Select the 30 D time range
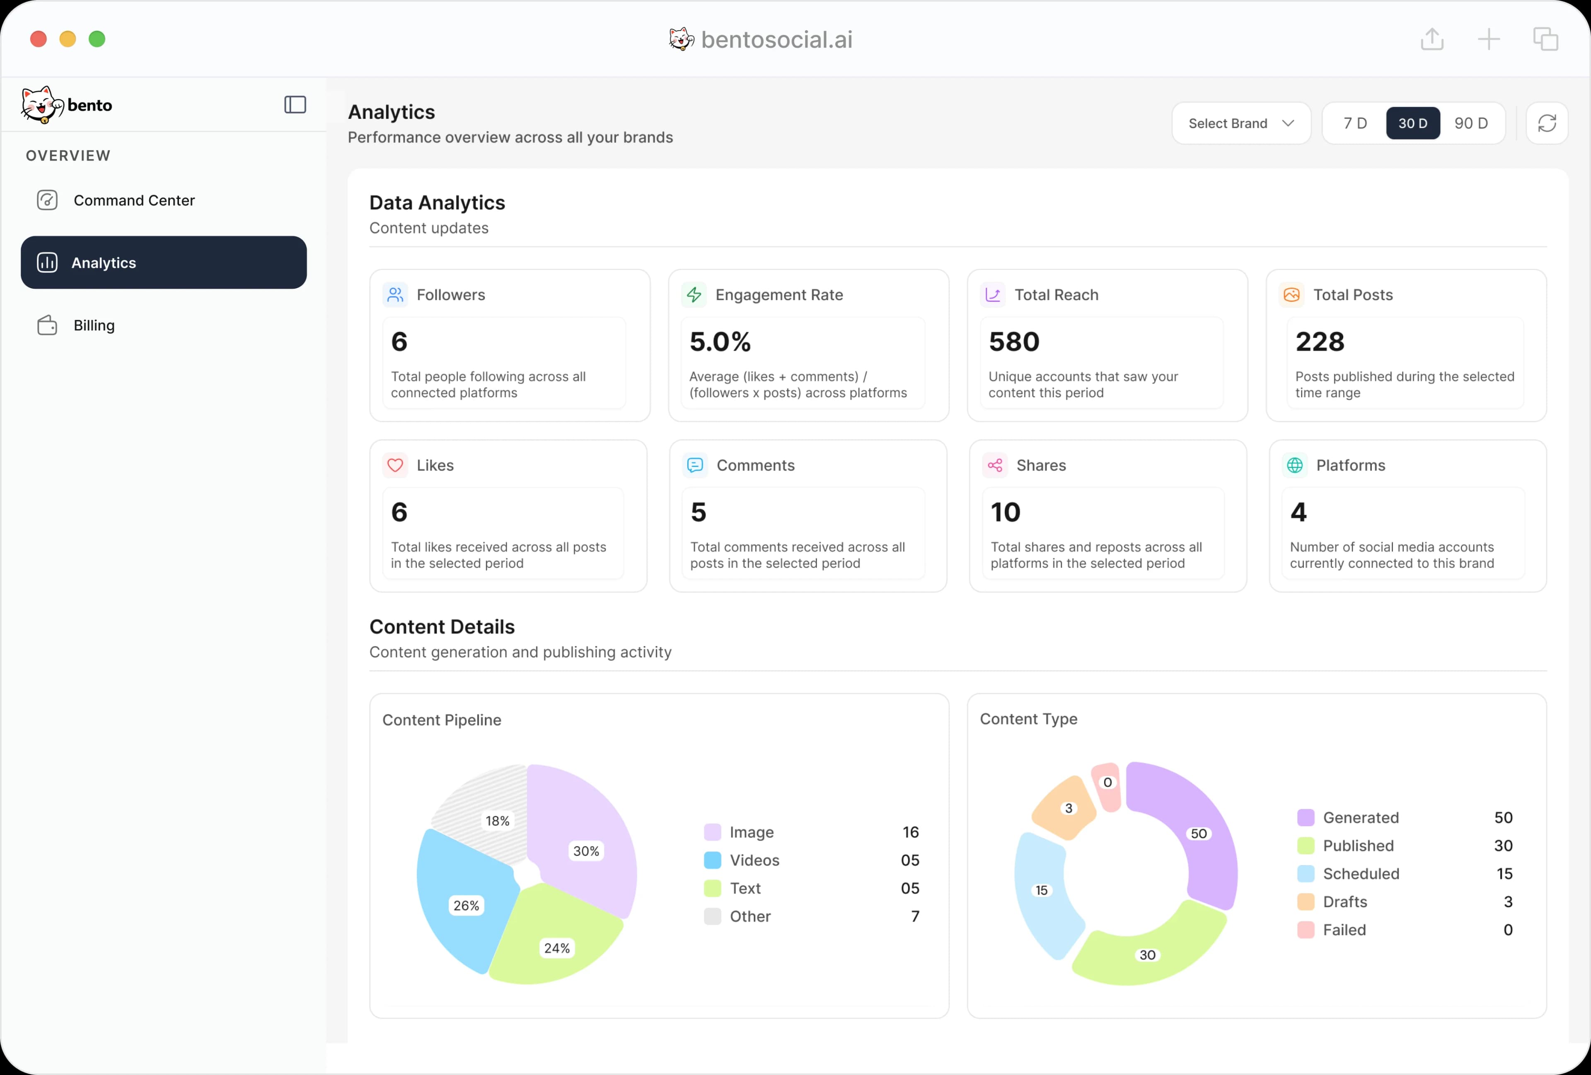 (1413, 123)
